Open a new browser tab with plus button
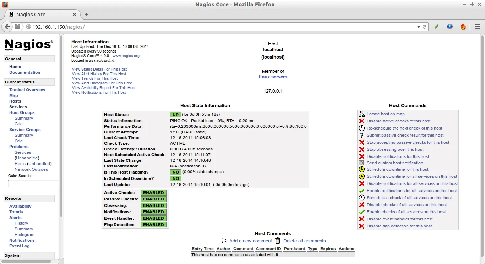The image size is (485, 264). [86, 15]
